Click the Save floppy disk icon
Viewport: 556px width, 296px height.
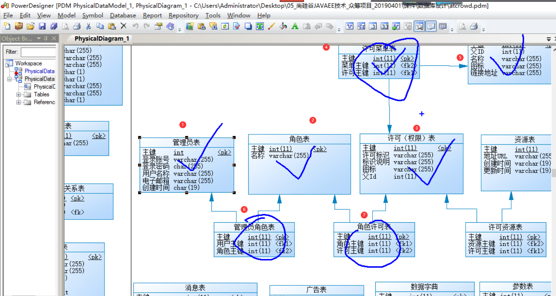coord(42,26)
